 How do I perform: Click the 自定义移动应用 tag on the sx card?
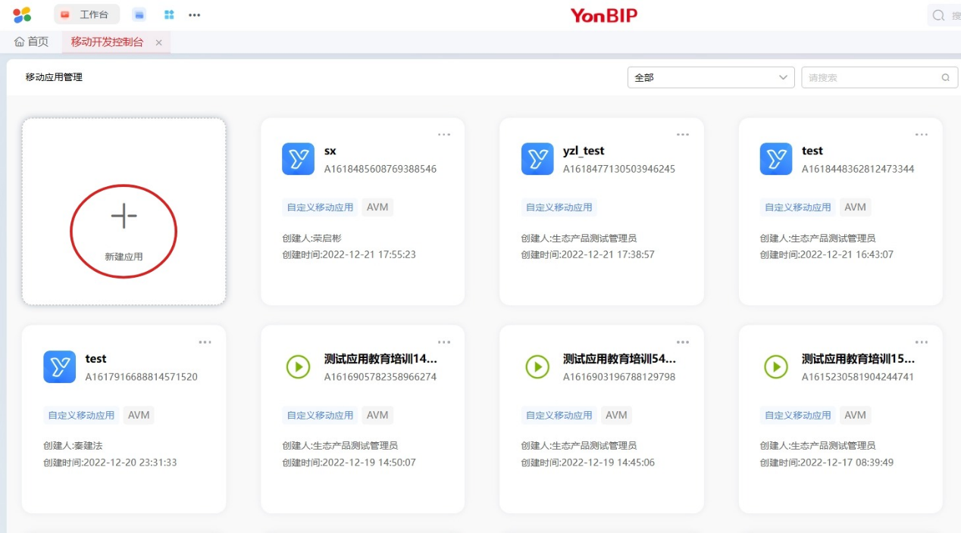click(321, 207)
